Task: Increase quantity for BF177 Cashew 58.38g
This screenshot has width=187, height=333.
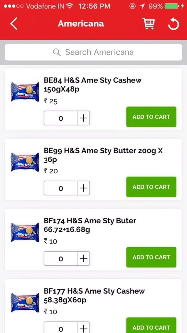Action: point(84,327)
